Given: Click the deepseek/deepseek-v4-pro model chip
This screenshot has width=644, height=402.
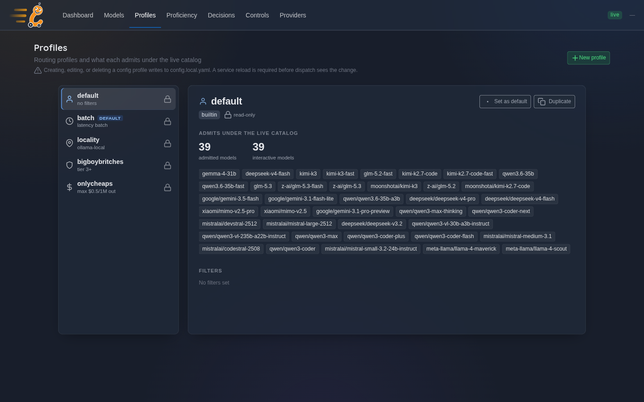Looking at the screenshot, I should [x=442, y=199].
